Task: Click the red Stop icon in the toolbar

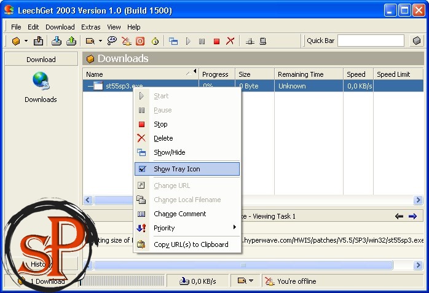Action: coord(216,41)
